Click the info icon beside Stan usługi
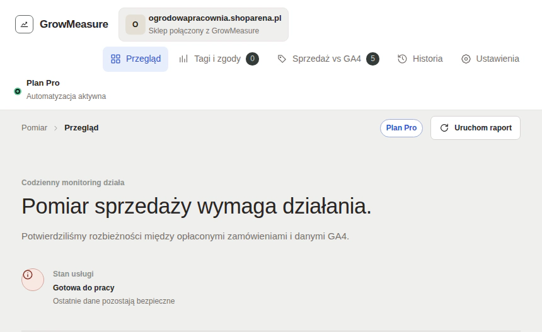The image size is (542, 332). pos(28,275)
